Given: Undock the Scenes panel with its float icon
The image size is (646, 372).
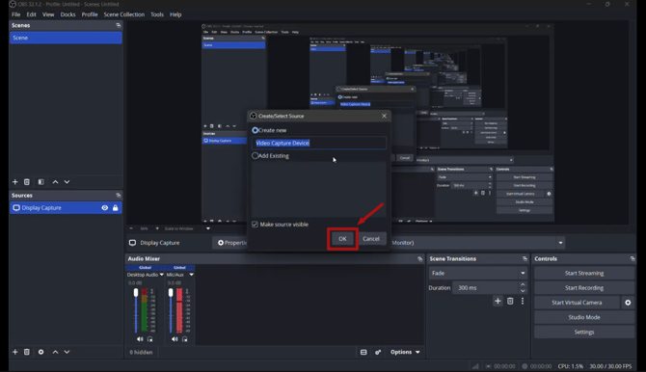Looking at the screenshot, I should click(119, 25).
